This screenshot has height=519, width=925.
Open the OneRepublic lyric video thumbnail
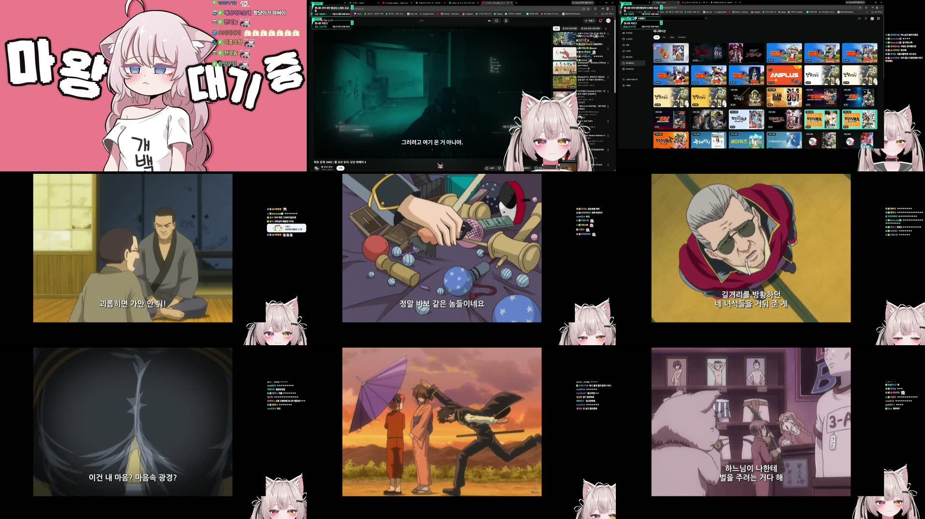(565, 68)
